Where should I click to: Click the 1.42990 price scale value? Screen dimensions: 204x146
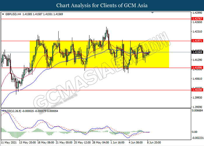(197, 13)
